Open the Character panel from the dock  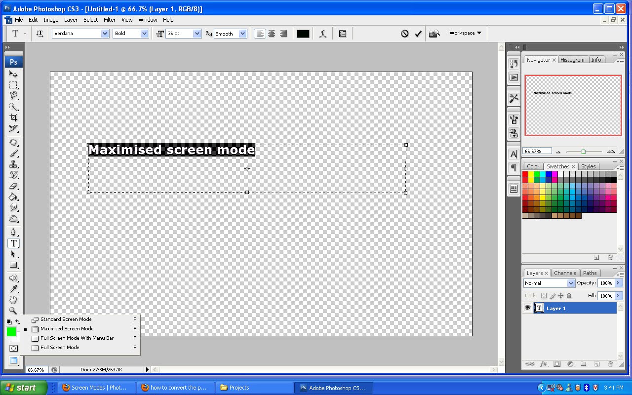pos(513,154)
